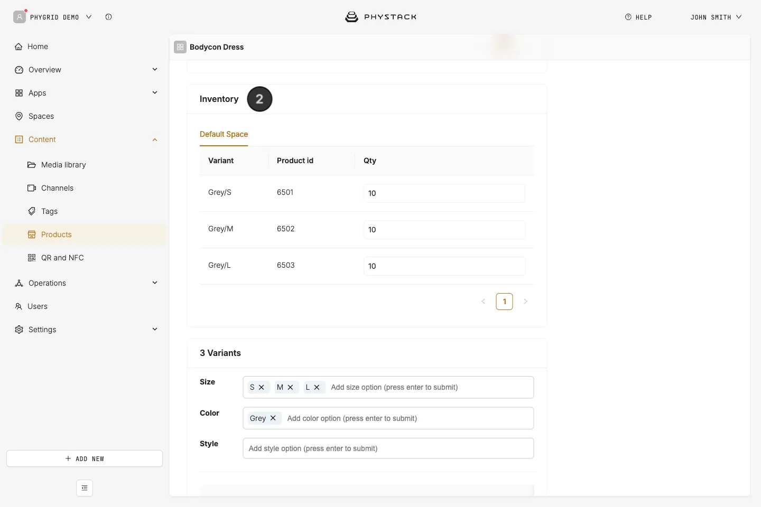
Task: Click the Phystack logo in header
Action: pyautogui.click(x=380, y=17)
